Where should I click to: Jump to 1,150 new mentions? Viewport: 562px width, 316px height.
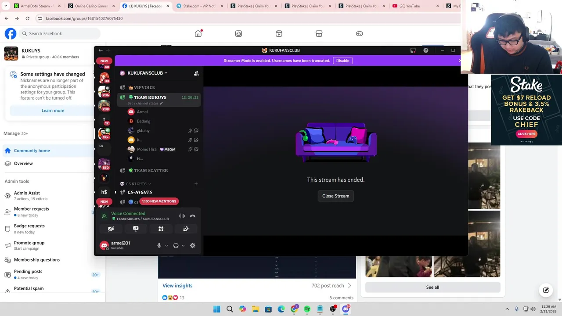159,201
